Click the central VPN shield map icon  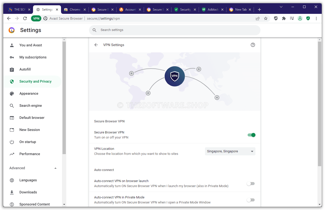coord(175,77)
